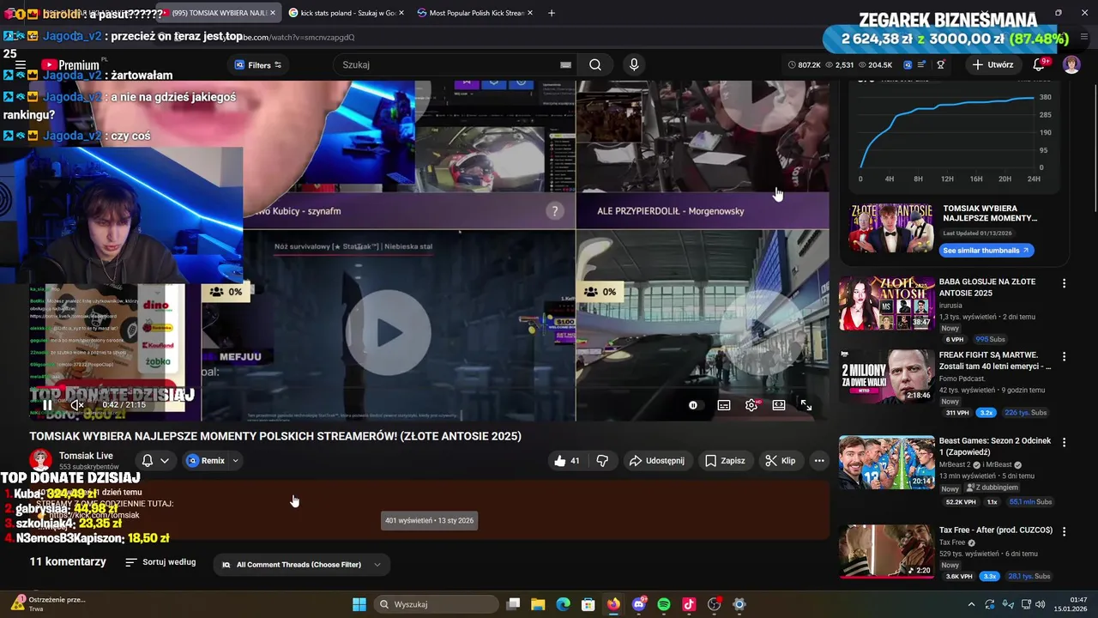Open the account avatar menu

pyautogui.click(x=1071, y=64)
